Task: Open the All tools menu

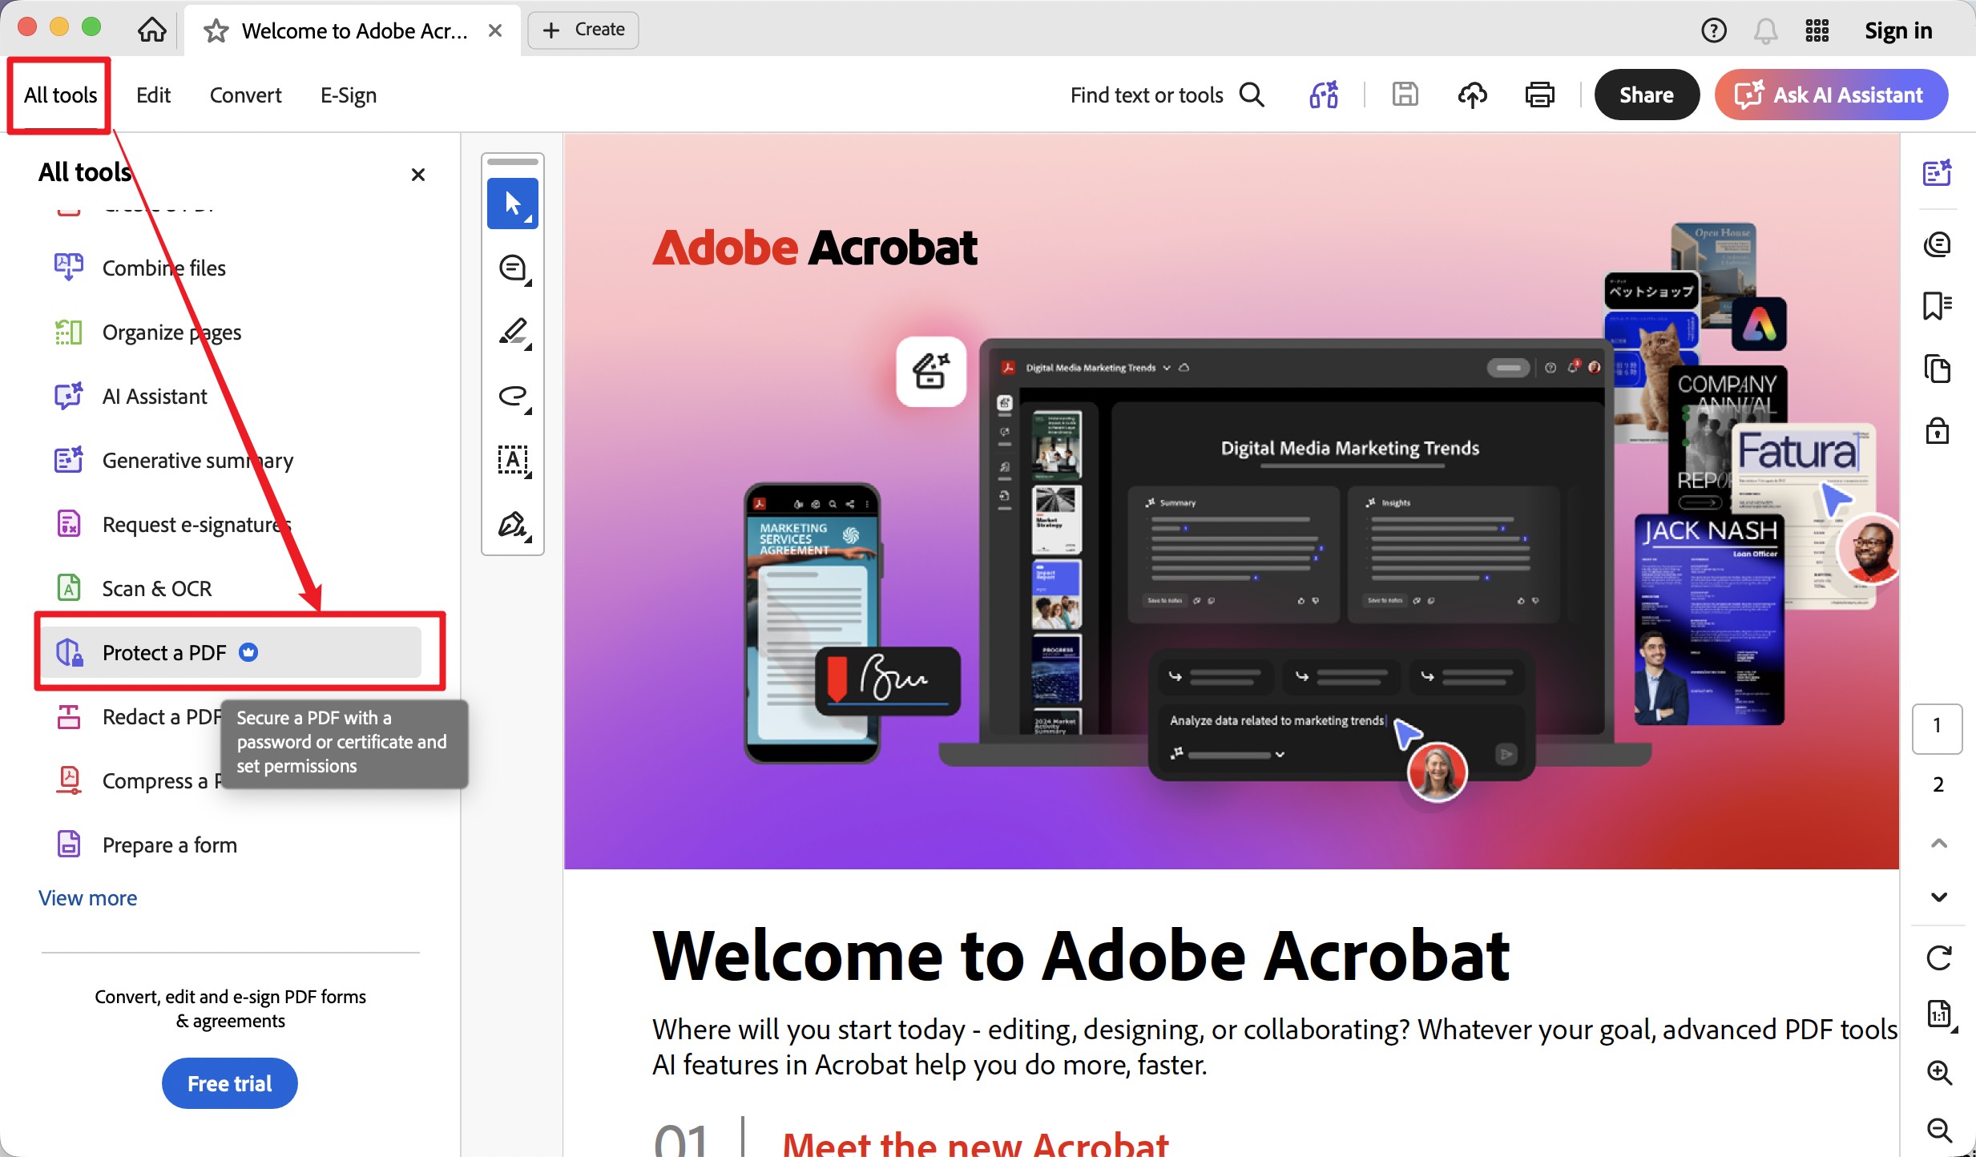Action: [x=60, y=95]
